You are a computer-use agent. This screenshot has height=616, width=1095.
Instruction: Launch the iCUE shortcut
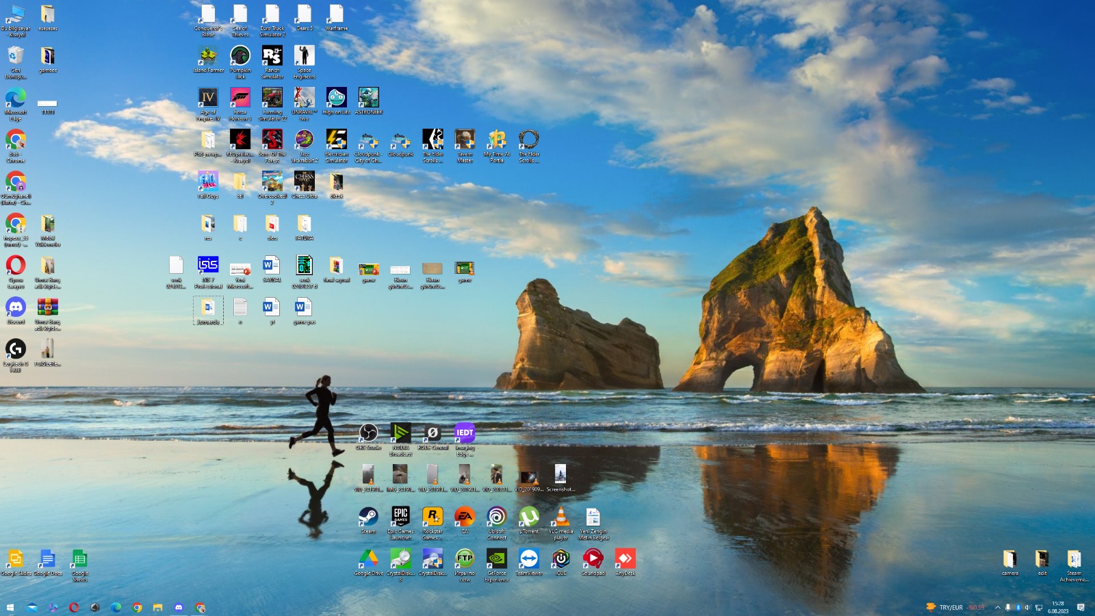tap(561, 562)
